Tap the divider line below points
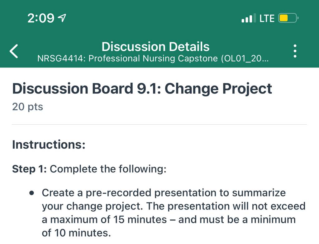The image size is (319, 244). coord(159,124)
